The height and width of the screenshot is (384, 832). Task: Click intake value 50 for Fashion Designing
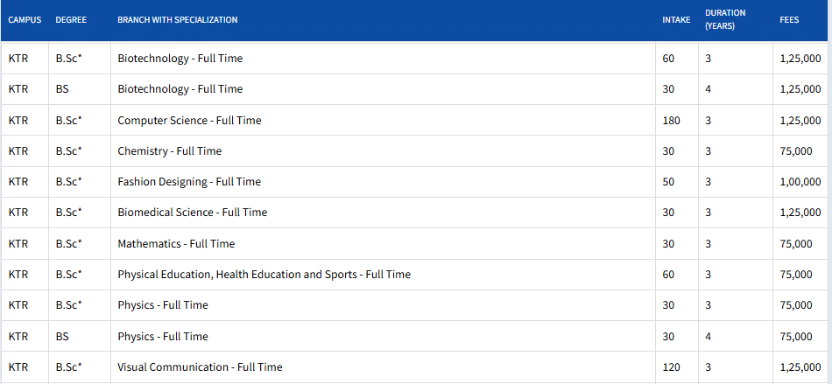pyautogui.click(x=668, y=182)
